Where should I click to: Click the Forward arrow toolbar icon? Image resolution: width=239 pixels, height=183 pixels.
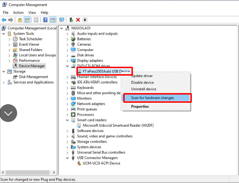click(10, 20)
